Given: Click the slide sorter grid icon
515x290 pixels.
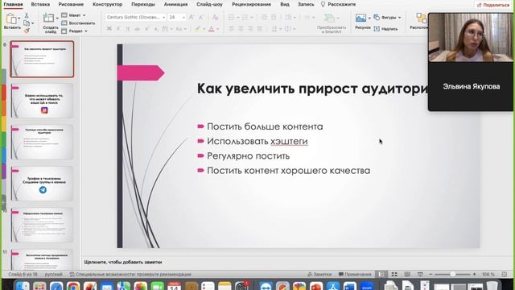Looking at the screenshot, I should [x=394, y=274].
